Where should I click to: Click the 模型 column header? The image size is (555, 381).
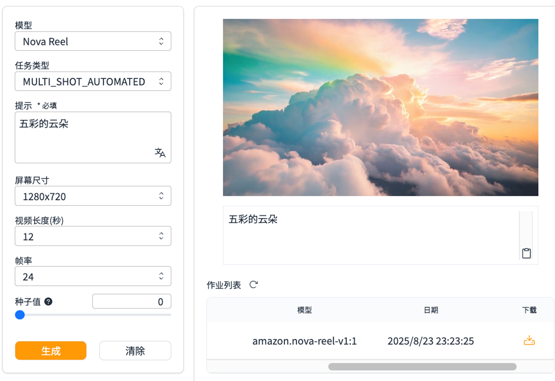pyautogui.click(x=304, y=310)
